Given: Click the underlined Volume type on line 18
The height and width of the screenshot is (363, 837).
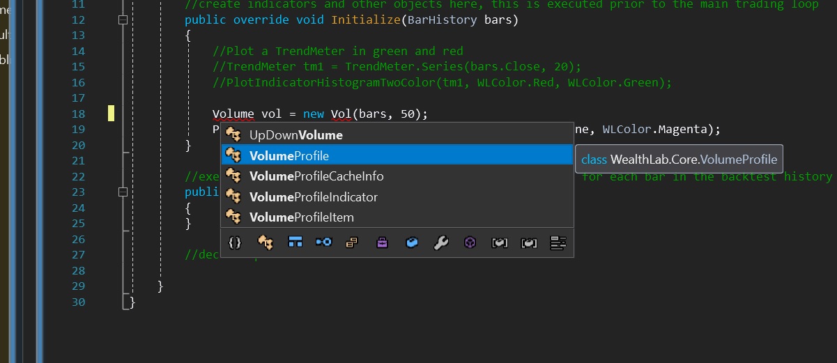Looking at the screenshot, I should (233, 114).
